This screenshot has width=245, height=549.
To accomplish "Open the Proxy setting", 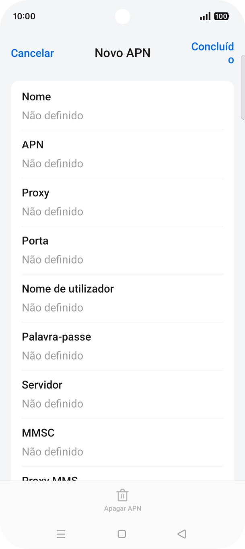I will point(122,202).
